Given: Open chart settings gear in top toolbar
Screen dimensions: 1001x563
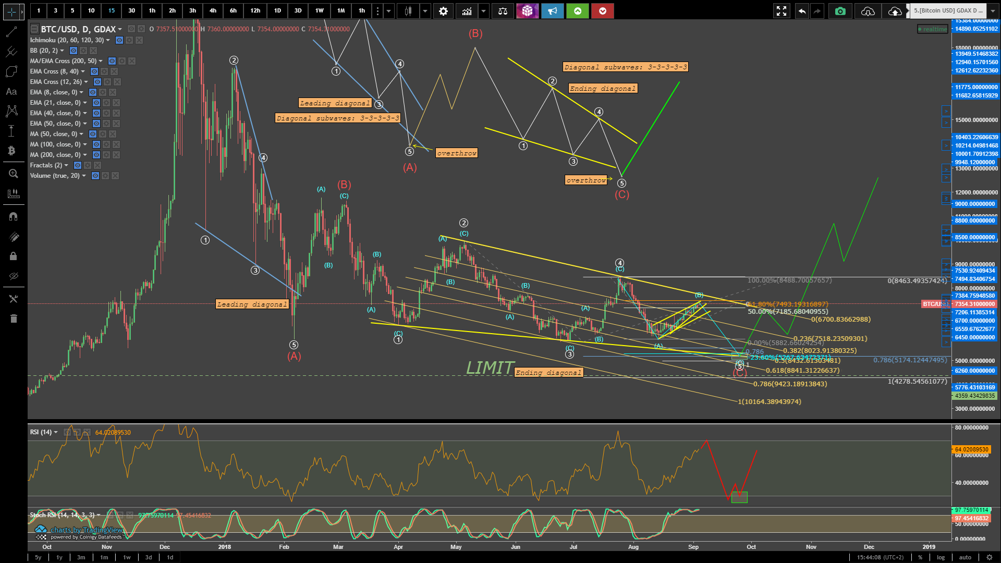Looking at the screenshot, I should (443, 11).
